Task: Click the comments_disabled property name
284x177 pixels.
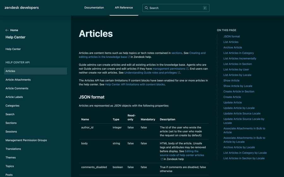Action: (x=94, y=167)
